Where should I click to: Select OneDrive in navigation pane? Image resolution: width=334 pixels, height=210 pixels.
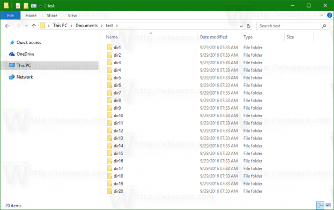click(25, 54)
